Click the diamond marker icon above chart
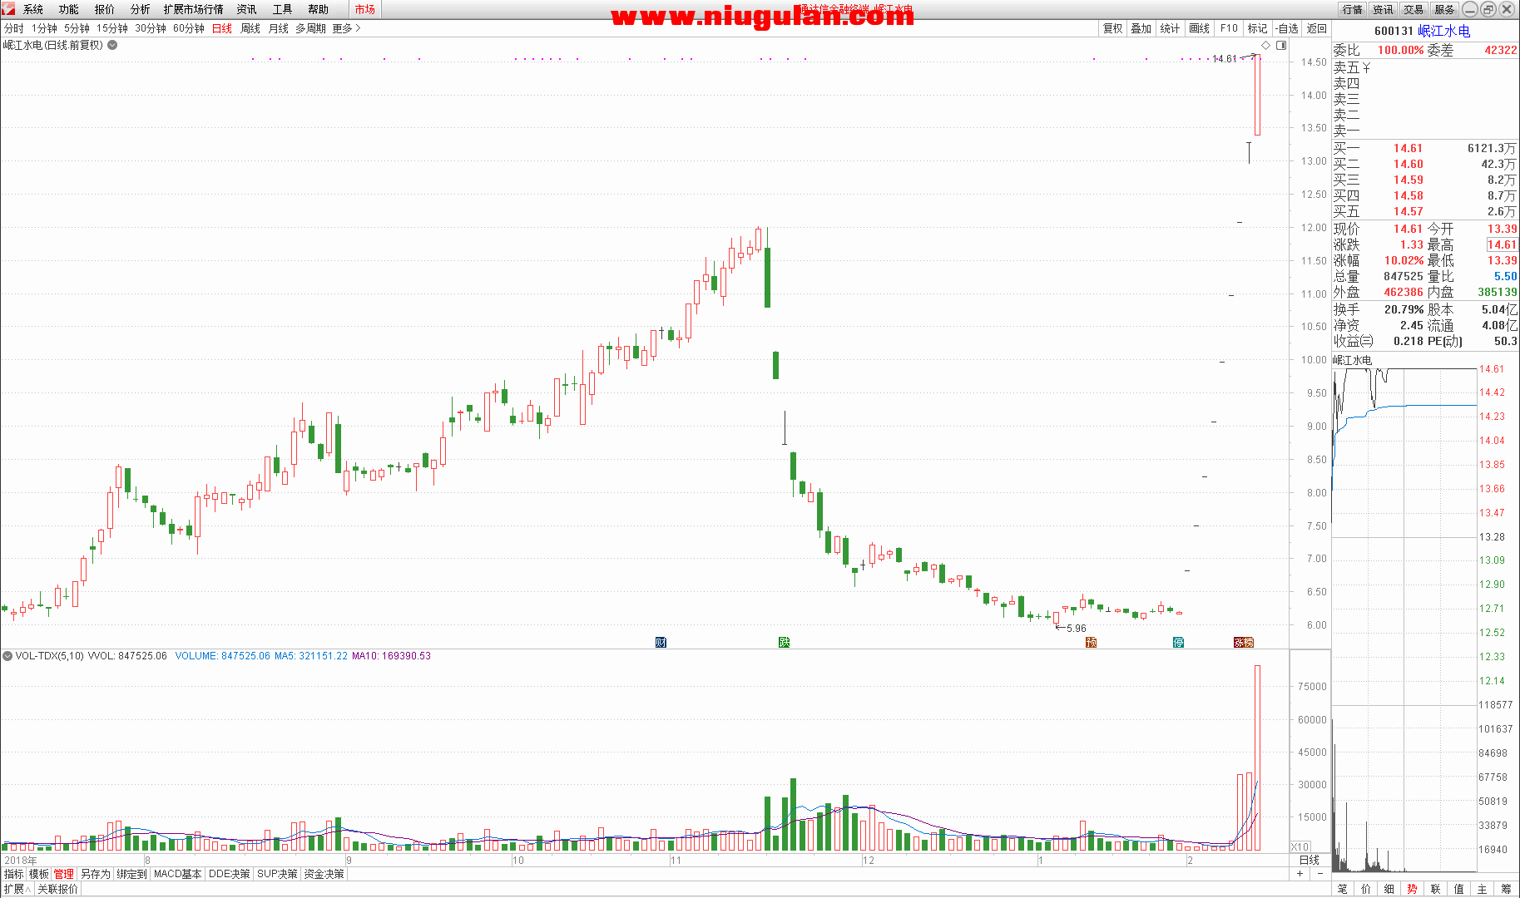This screenshot has height=898, width=1520. click(x=1266, y=46)
